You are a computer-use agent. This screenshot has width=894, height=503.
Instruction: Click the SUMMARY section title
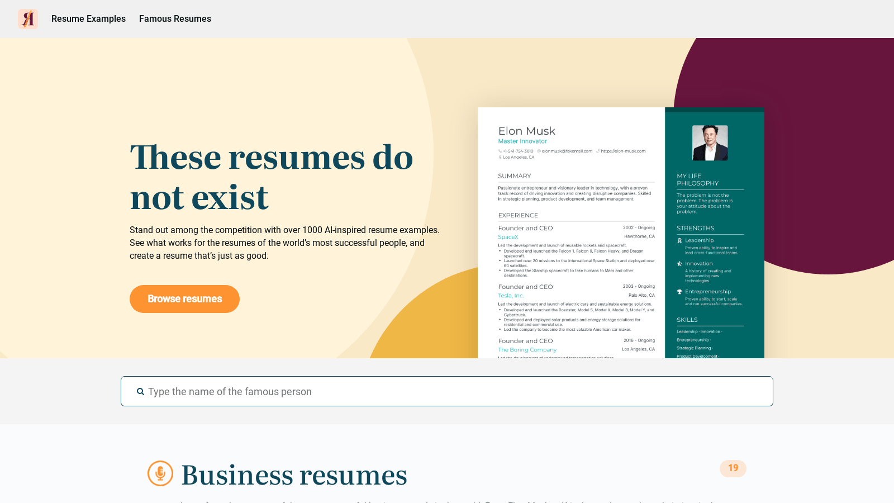[515, 176]
